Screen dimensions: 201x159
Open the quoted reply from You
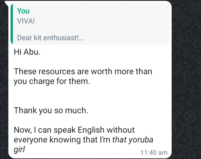(x=90, y=24)
